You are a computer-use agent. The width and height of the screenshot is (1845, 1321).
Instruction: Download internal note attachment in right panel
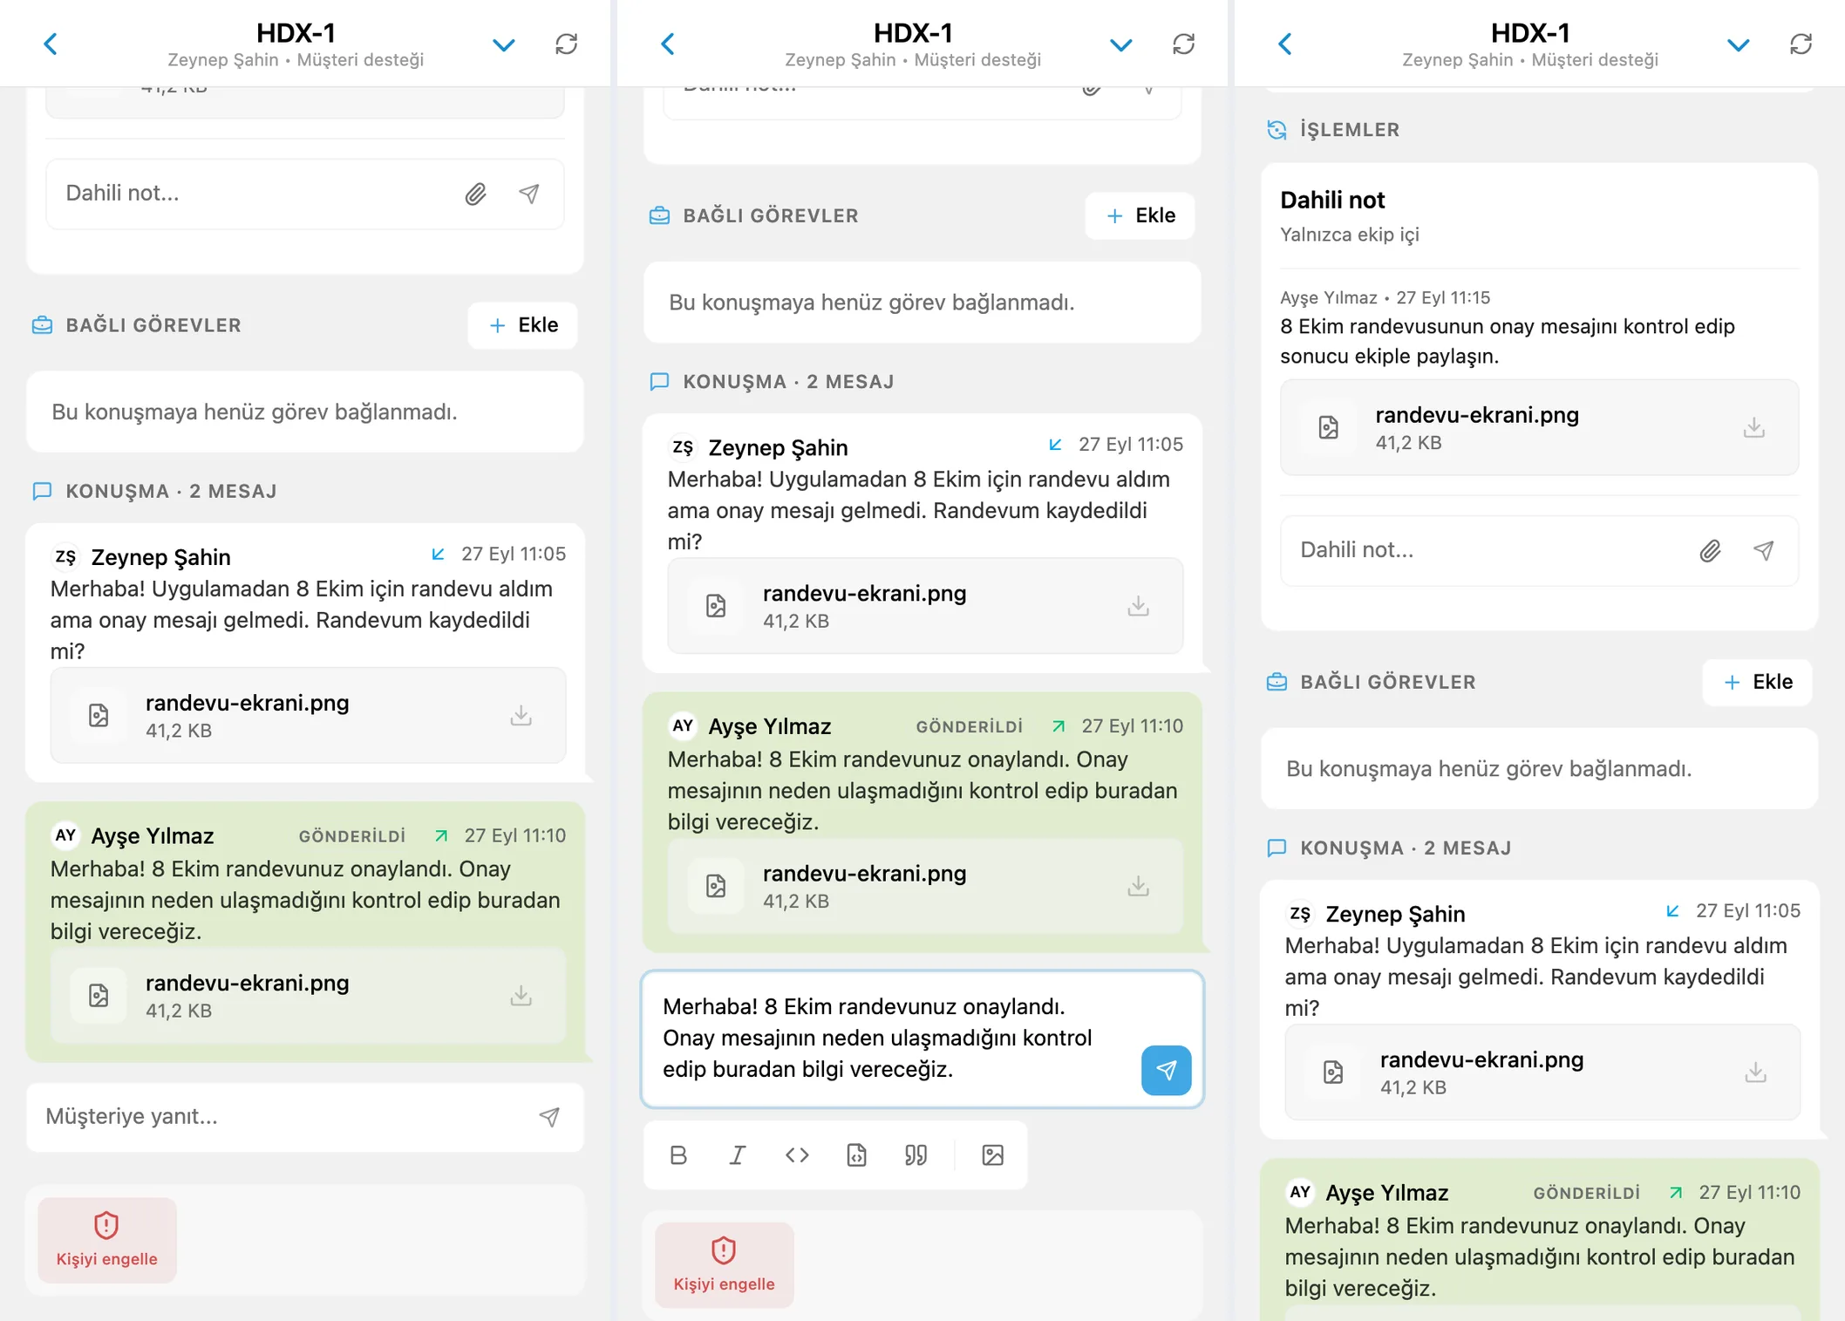1754,427
